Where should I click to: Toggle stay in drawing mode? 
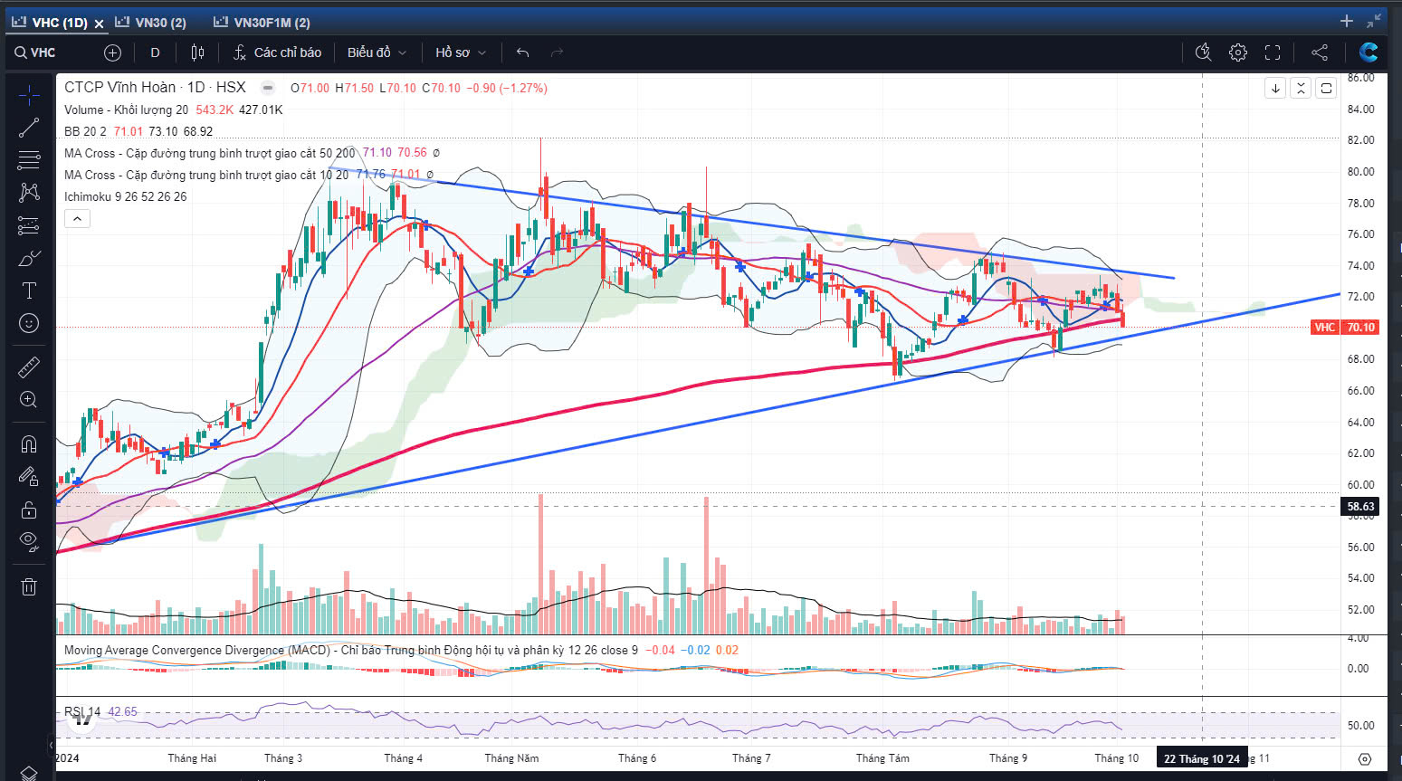tap(29, 476)
